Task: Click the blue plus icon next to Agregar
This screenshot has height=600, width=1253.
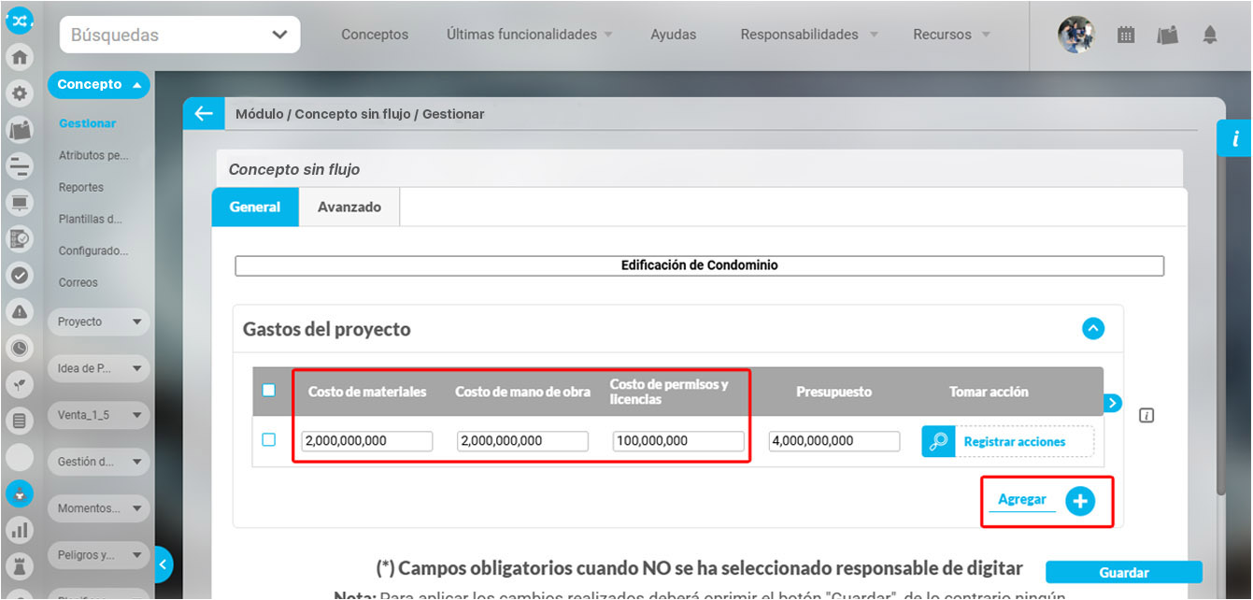Action: 1080,501
